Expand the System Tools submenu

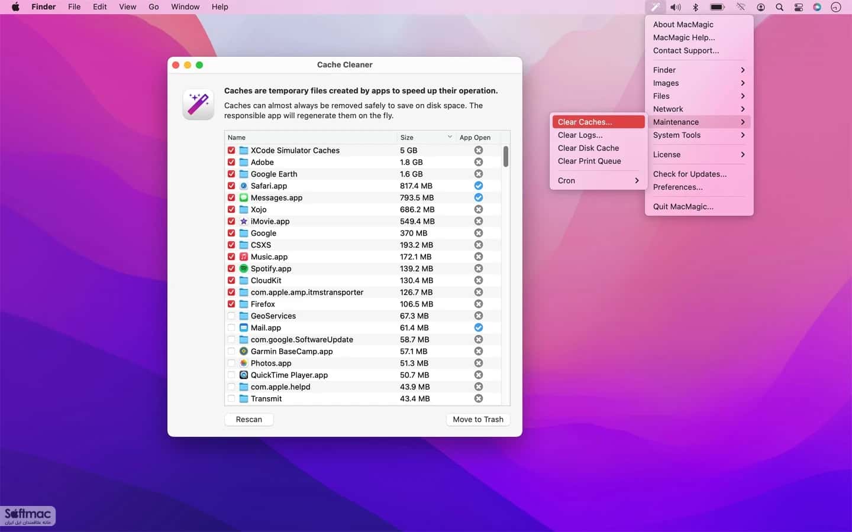click(x=699, y=135)
